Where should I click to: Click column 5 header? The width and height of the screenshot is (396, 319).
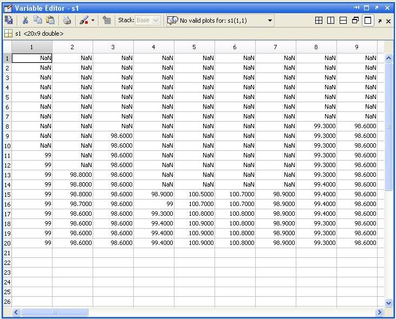point(194,47)
